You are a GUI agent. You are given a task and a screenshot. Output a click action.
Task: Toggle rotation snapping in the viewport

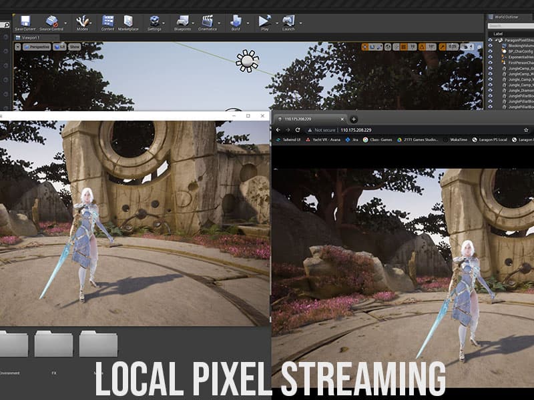click(x=423, y=47)
